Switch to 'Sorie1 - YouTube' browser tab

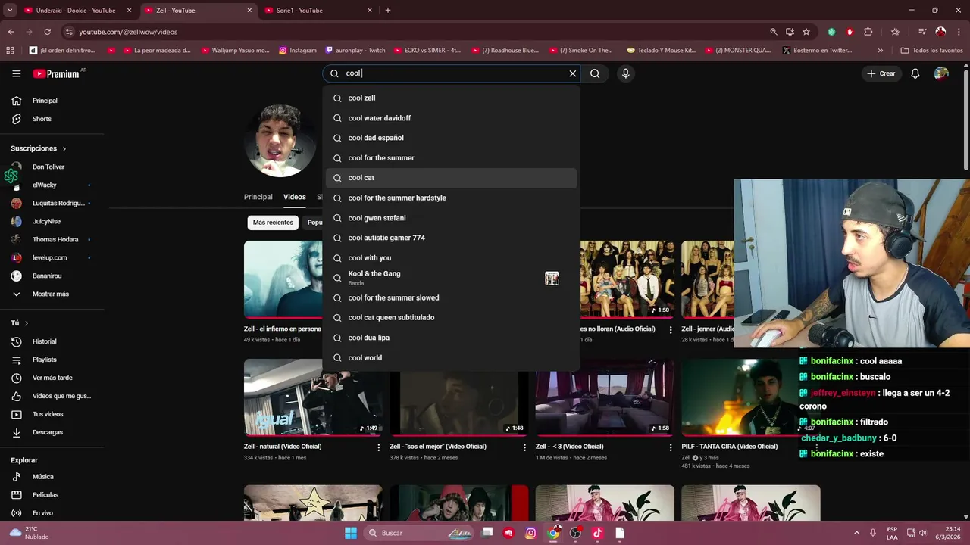[299, 11]
